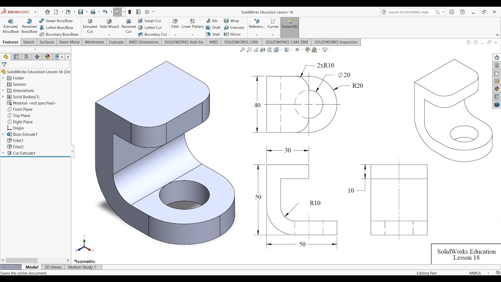Launch the Hole Wizard
This screenshot has width=501, height=282.
[x=109, y=24]
